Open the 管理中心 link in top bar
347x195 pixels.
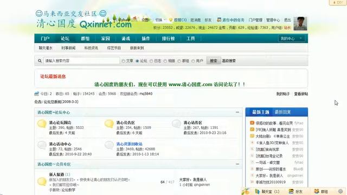[x=273, y=20]
